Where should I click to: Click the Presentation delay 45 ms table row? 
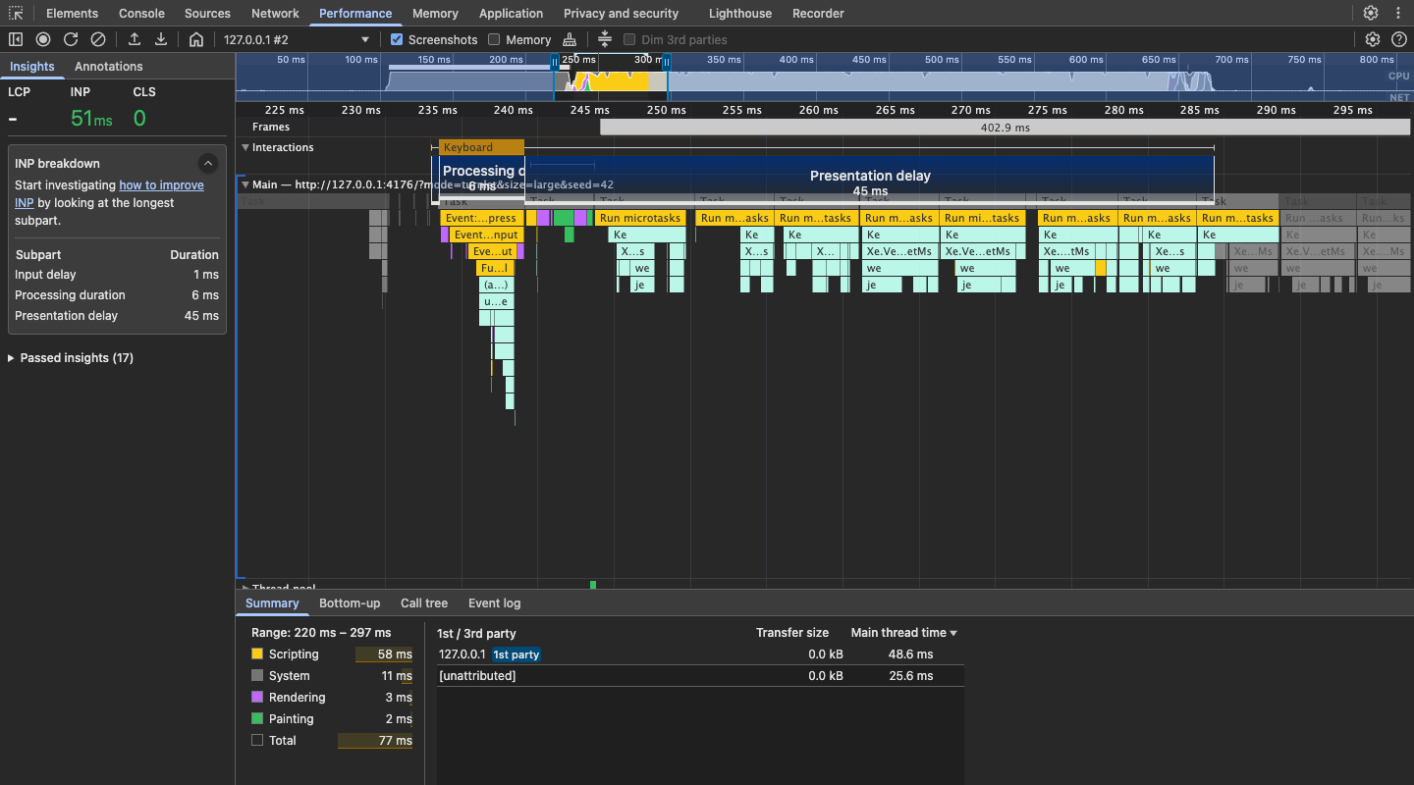(x=117, y=316)
